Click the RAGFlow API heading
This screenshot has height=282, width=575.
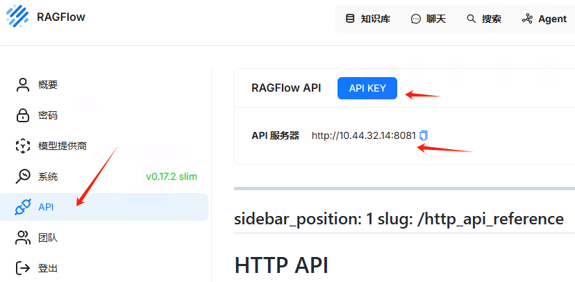point(286,88)
